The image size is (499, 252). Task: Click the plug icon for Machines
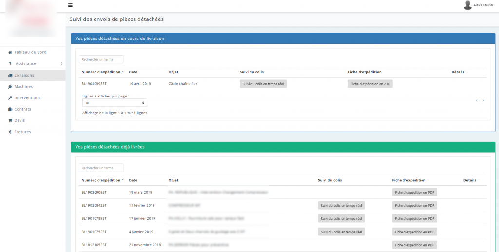[10, 87]
